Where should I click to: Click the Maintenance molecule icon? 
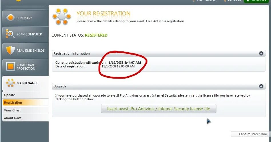coord(11,83)
